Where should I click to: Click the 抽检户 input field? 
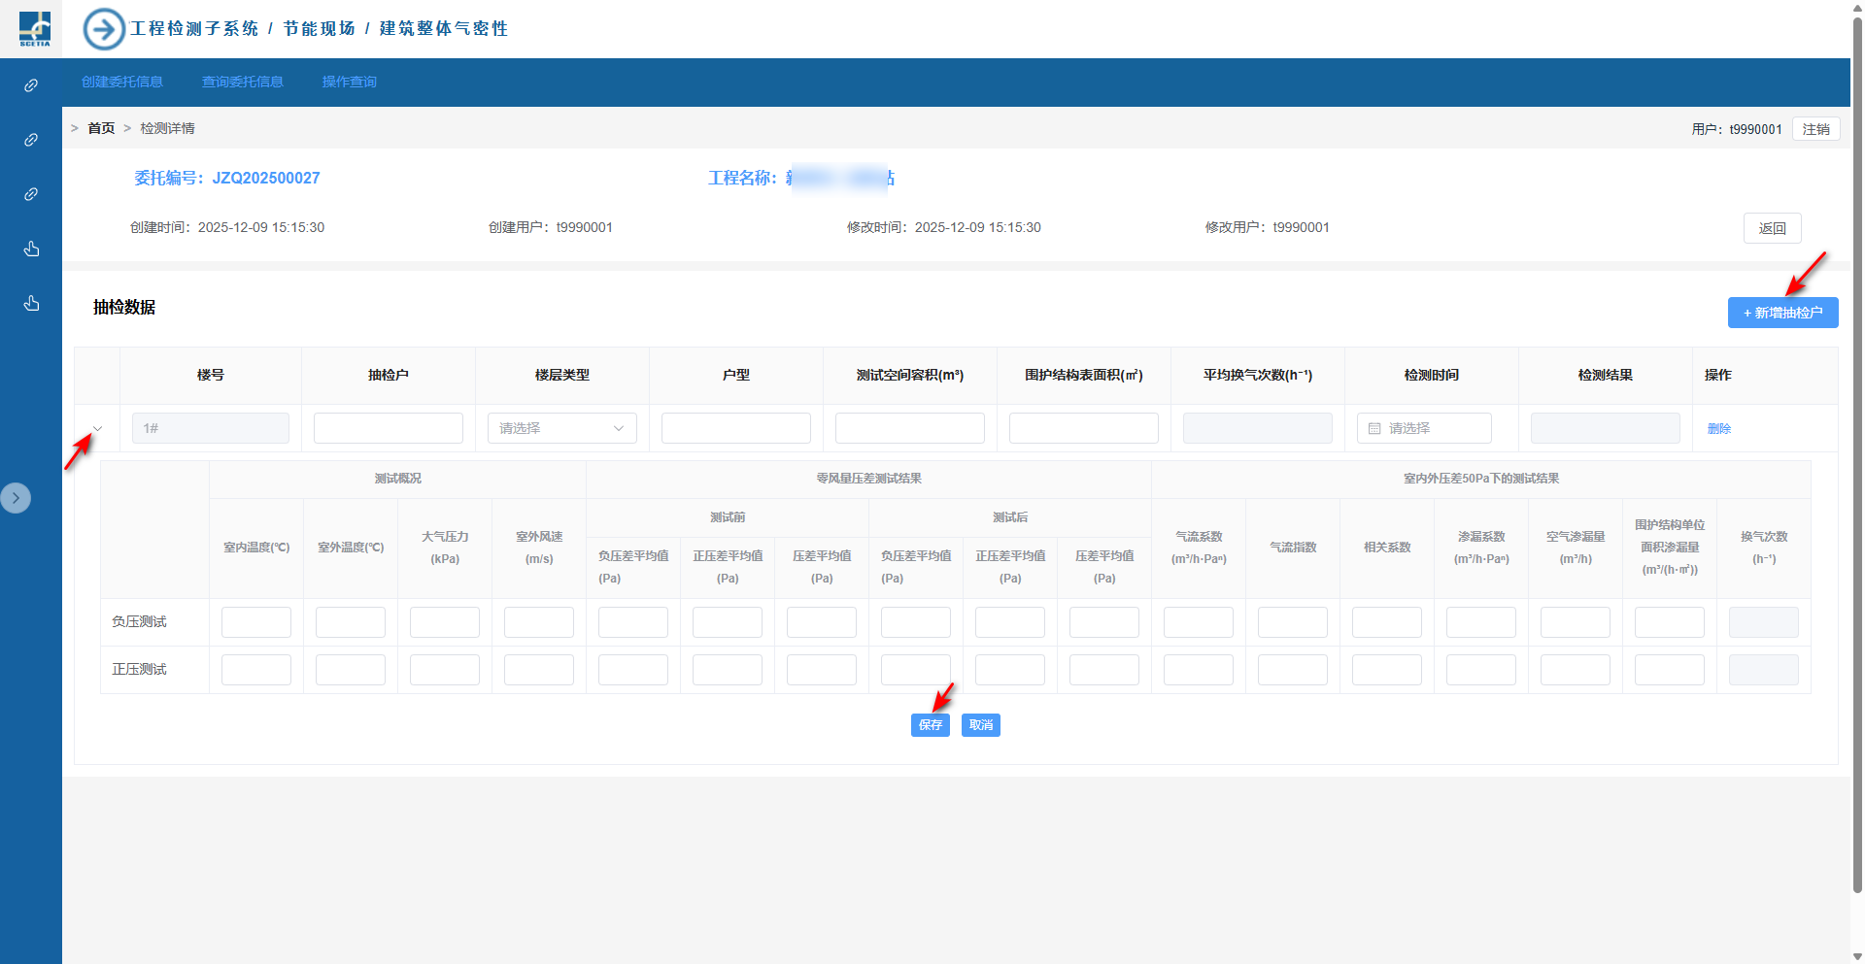tap(388, 428)
